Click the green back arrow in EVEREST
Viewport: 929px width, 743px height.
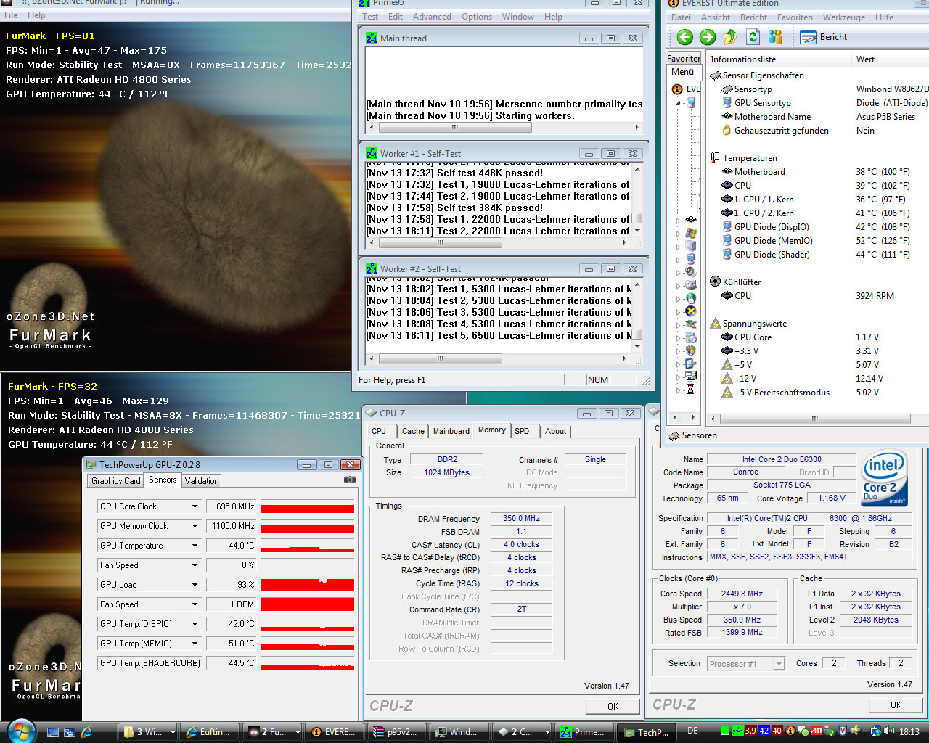click(684, 37)
